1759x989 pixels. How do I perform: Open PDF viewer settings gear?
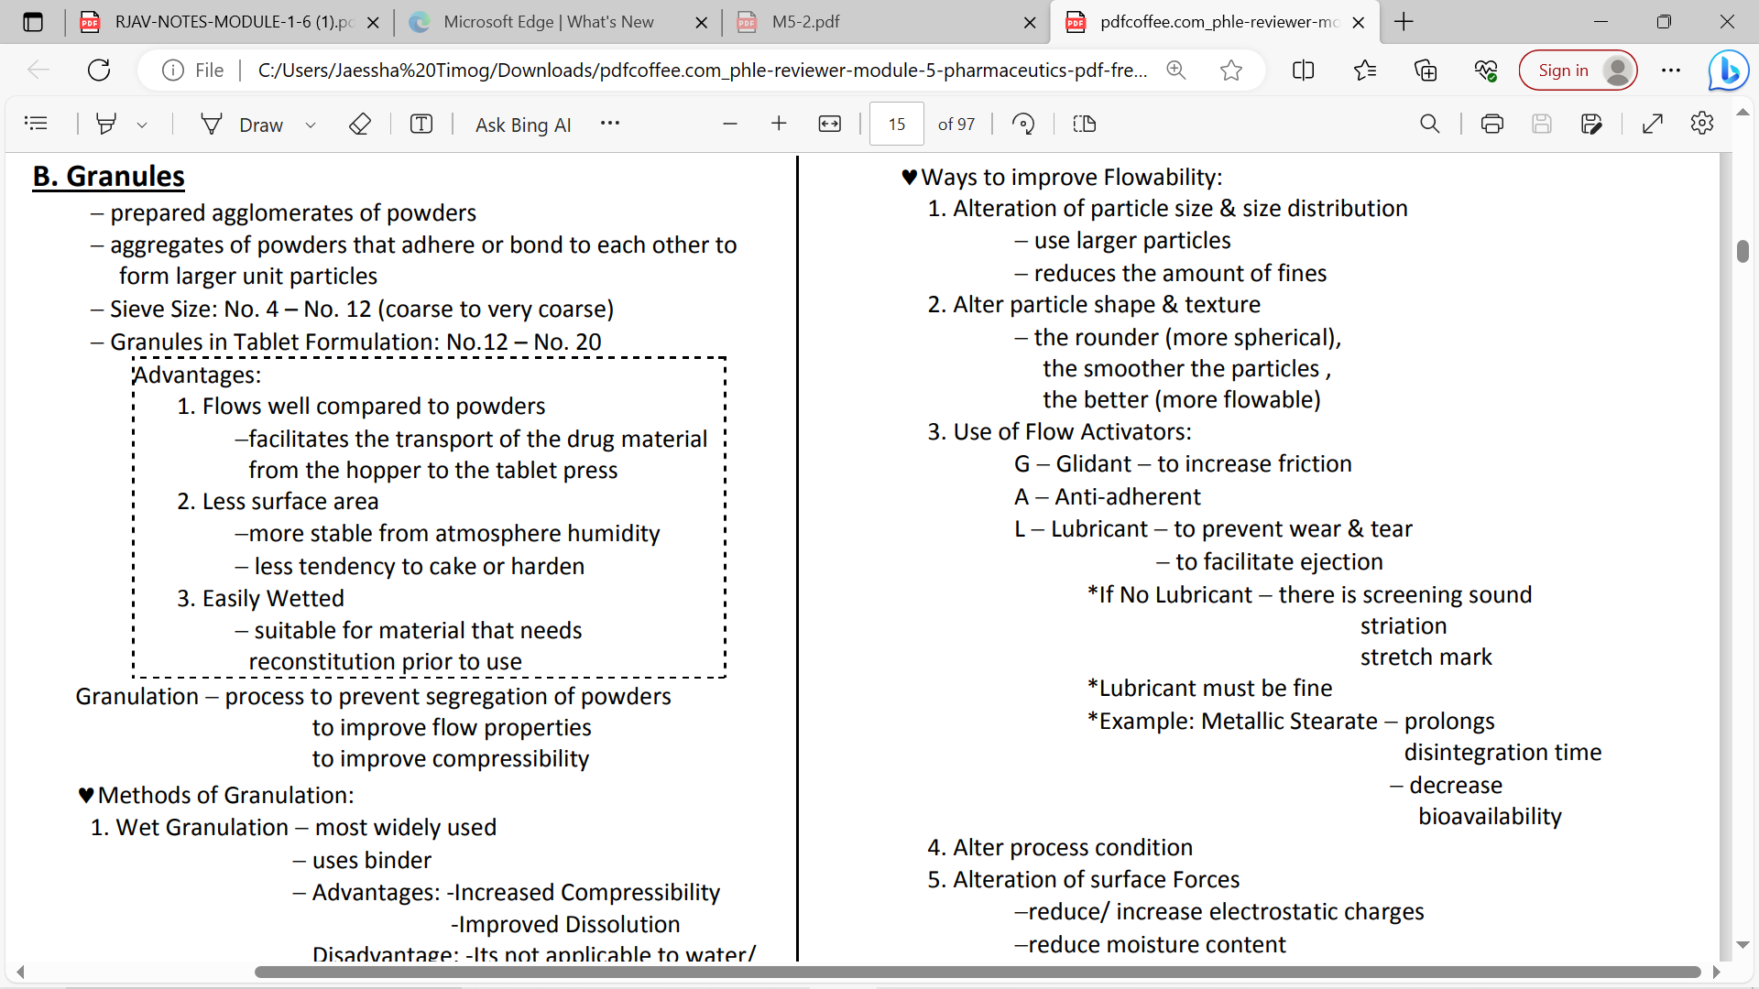coord(1702,124)
